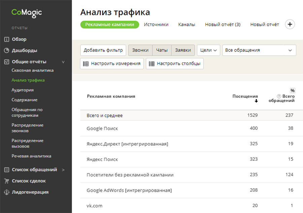The height and width of the screenshot is (213, 303).
Task: Switch to the Источники tab
Action: (x=156, y=25)
